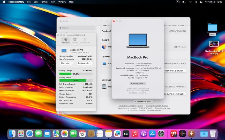Open Downloads folder in the Dock
This screenshot has width=225, height=140.
coord(204,134)
